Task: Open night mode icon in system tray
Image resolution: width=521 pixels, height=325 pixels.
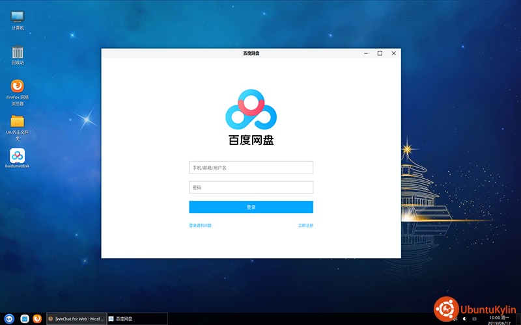Action: click(x=463, y=318)
